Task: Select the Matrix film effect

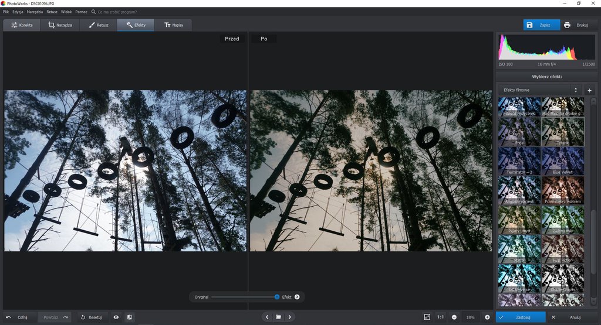Action: [x=519, y=249]
